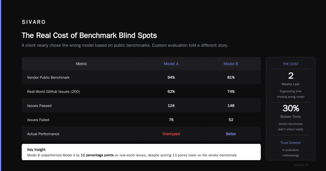Click the purple Better label
The width and height of the screenshot is (326, 171).
point(231,134)
